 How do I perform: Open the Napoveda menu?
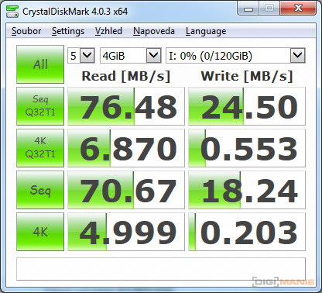154,31
